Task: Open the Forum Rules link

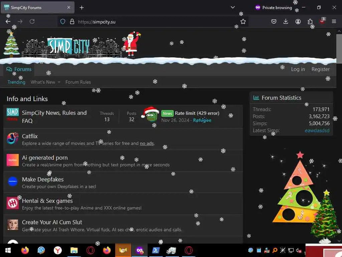Action: (78, 82)
